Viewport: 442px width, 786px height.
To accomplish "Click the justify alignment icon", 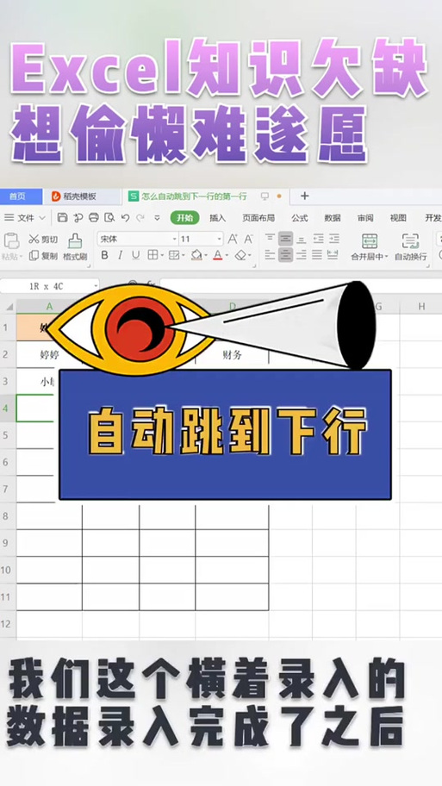I will pyautogui.click(x=317, y=255).
